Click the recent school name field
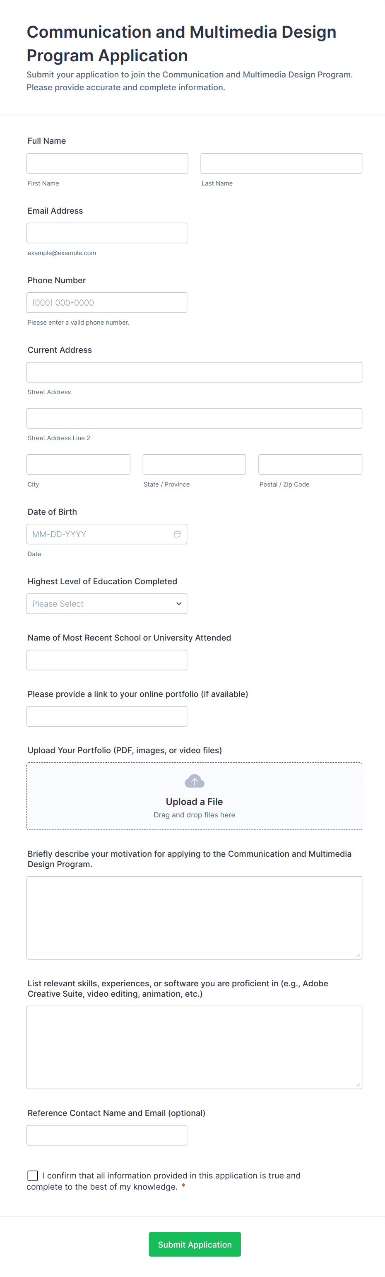 (106, 660)
